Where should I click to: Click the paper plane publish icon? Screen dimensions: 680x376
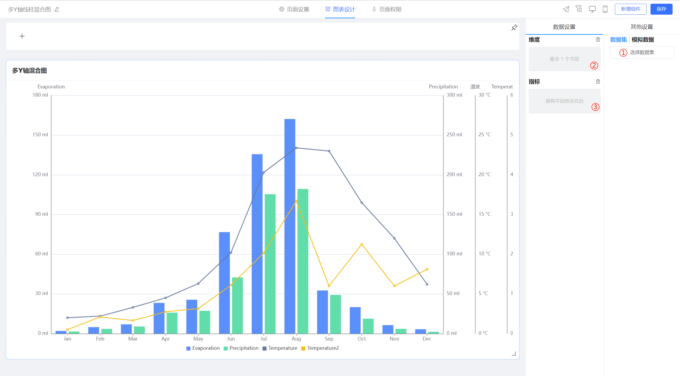(566, 9)
